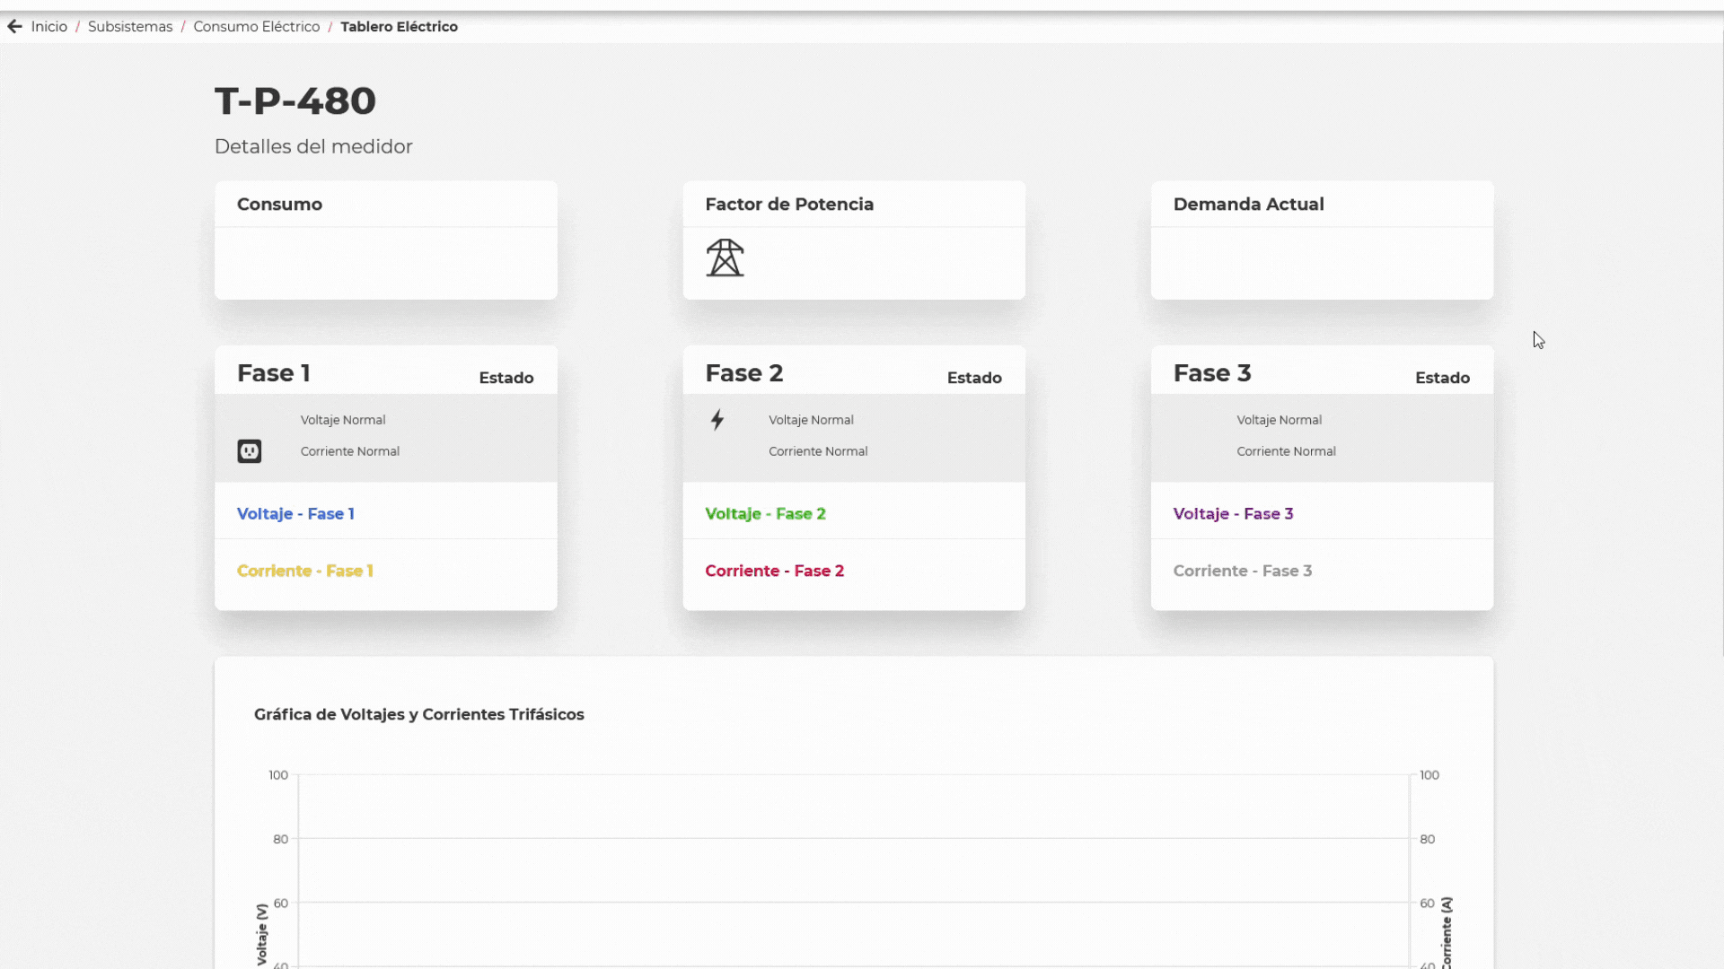Hide the Voltaje - Fase 2 series
Image resolution: width=1724 pixels, height=969 pixels.
pyautogui.click(x=765, y=513)
